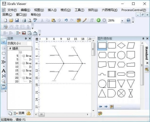150x122 pixels.
Task: Select the arrow pointer tool
Action: click(3, 41)
